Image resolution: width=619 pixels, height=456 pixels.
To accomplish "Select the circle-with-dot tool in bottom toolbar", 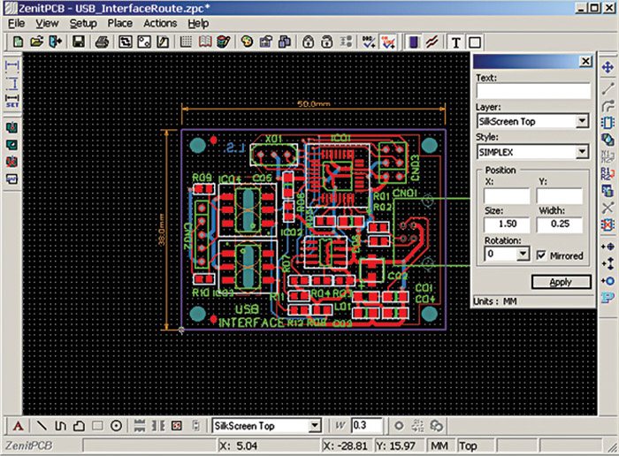I will [x=117, y=426].
